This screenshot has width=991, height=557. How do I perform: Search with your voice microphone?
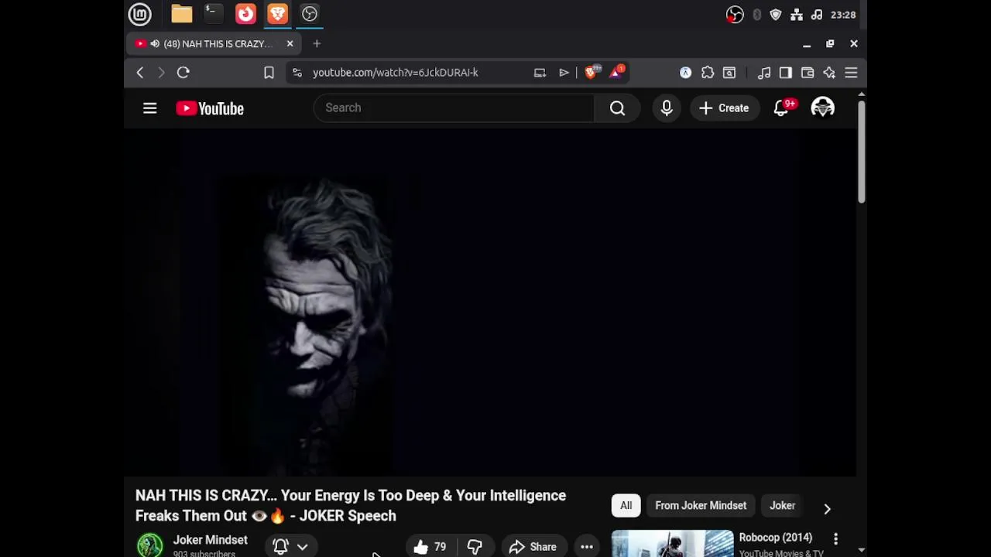tap(667, 108)
